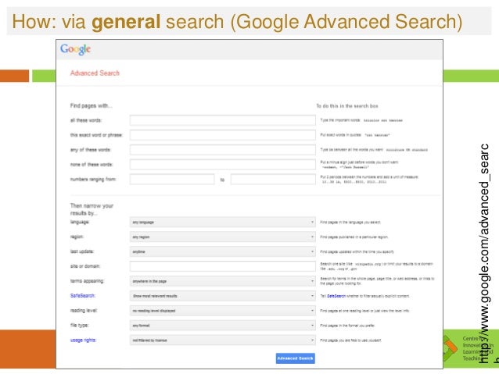The image size is (499, 374).
Task: Open the SafeSearch label link
Action: click(83, 295)
